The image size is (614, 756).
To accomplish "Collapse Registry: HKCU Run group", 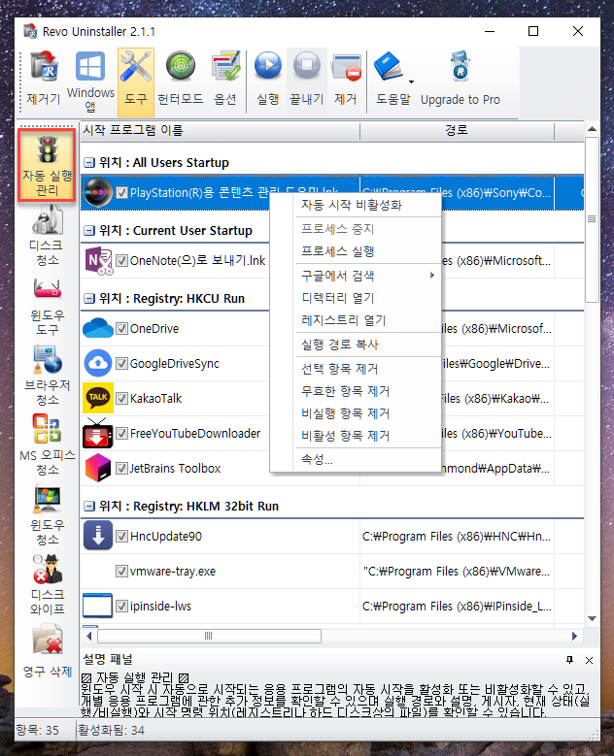I will pyautogui.click(x=88, y=299).
